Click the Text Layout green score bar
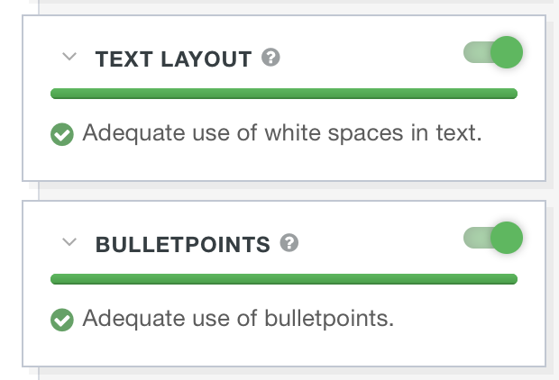This screenshot has height=380, width=559. pyautogui.click(x=283, y=93)
